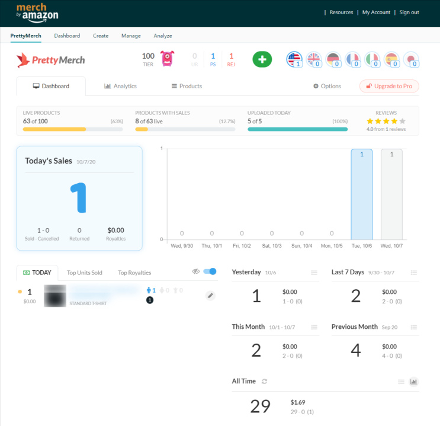Open the Manage navigation item
Screen dimensions: 440x426
(x=131, y=36)
